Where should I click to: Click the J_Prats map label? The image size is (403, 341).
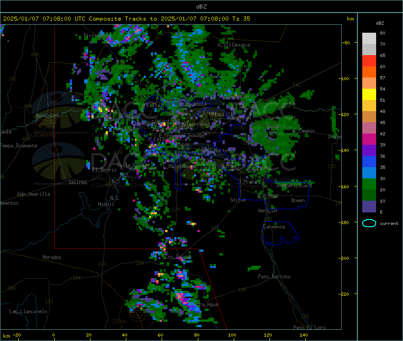[248, 182]
